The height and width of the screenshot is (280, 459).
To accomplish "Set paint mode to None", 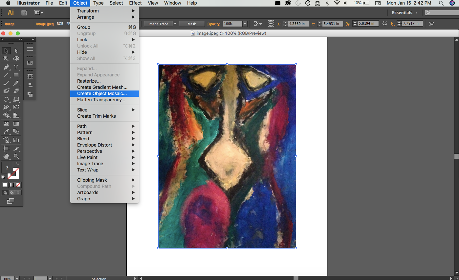I will tap(18, 185).
